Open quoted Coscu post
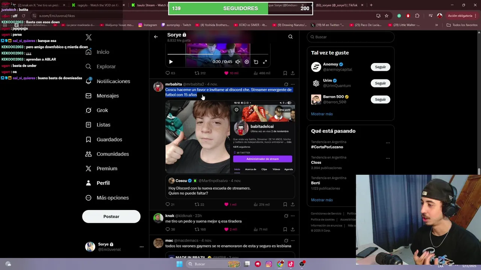Image resolution: width=481 pixels, height=270 pixels. pyautogui.click(x=230, y=187)
